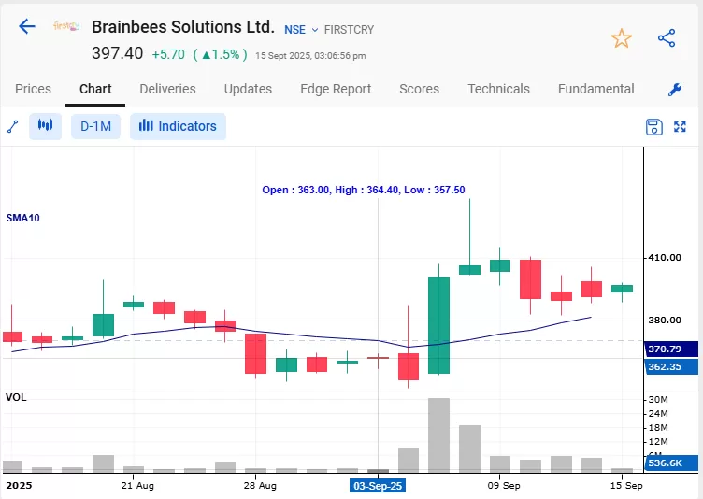The width and height of the screenshot is (703, 499).
Task: View the Scores tab
Action: tap(419, 89)
